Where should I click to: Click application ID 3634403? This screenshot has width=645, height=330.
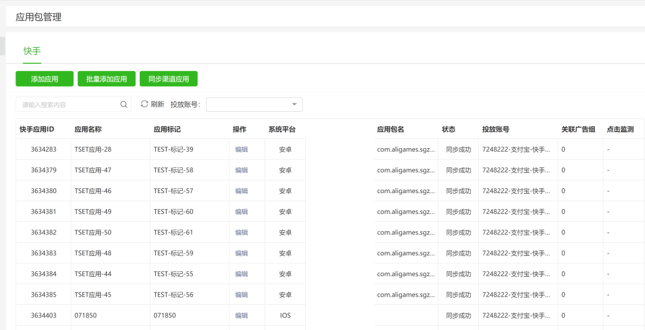click(x=44, y=316)
